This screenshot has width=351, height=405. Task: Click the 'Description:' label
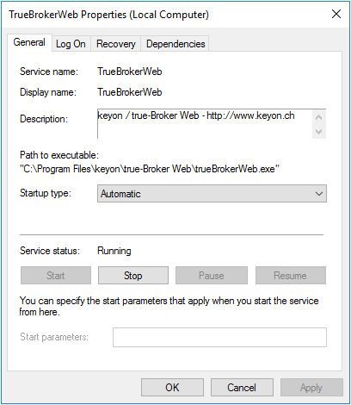[44, 119]
